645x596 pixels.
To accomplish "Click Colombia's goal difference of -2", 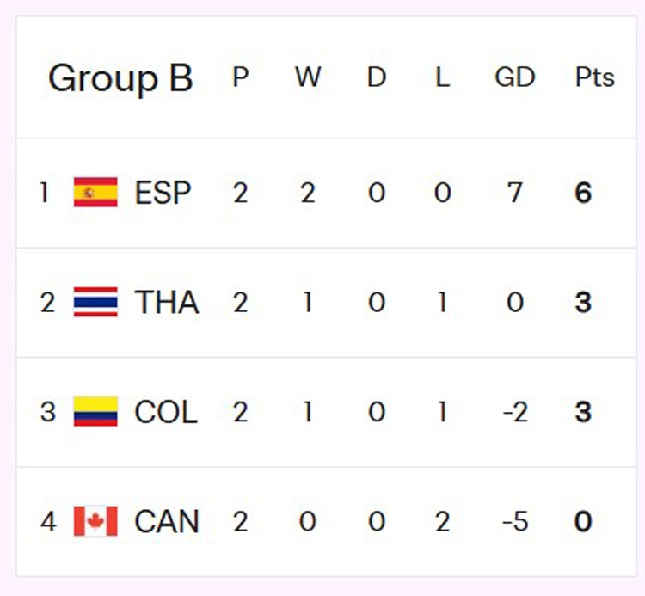I will [x=514, y=412].
